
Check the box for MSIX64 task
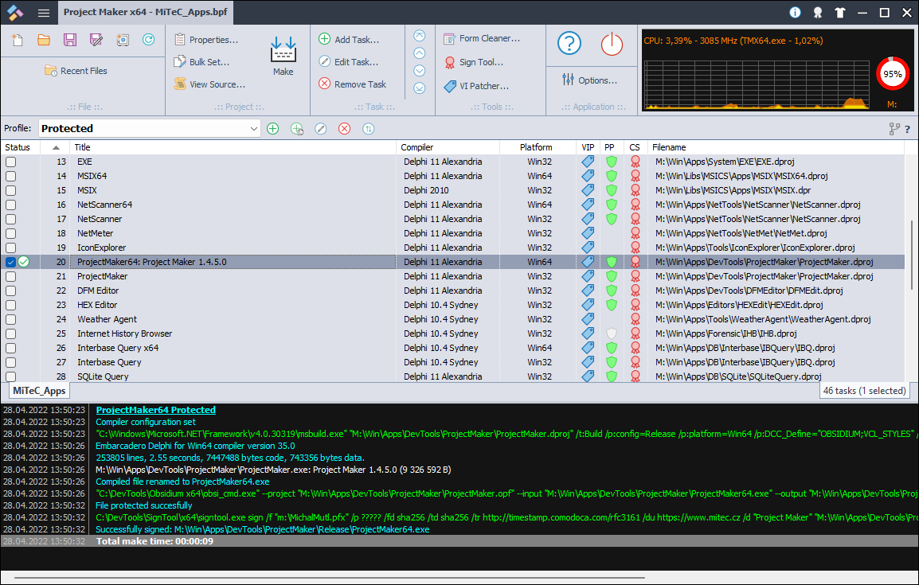(11, 176)
